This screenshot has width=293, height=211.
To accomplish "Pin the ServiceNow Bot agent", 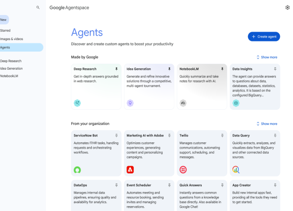I will pos(116,135).
